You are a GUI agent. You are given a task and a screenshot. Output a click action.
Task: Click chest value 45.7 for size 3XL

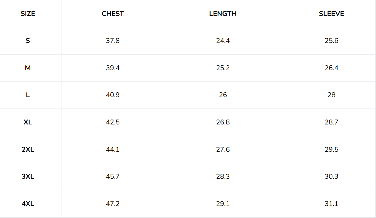click(113, 176)
